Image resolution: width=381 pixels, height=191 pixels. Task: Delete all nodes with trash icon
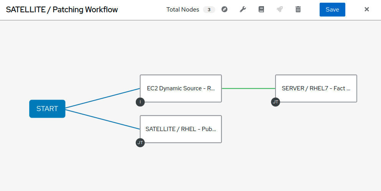pos(298,10)
